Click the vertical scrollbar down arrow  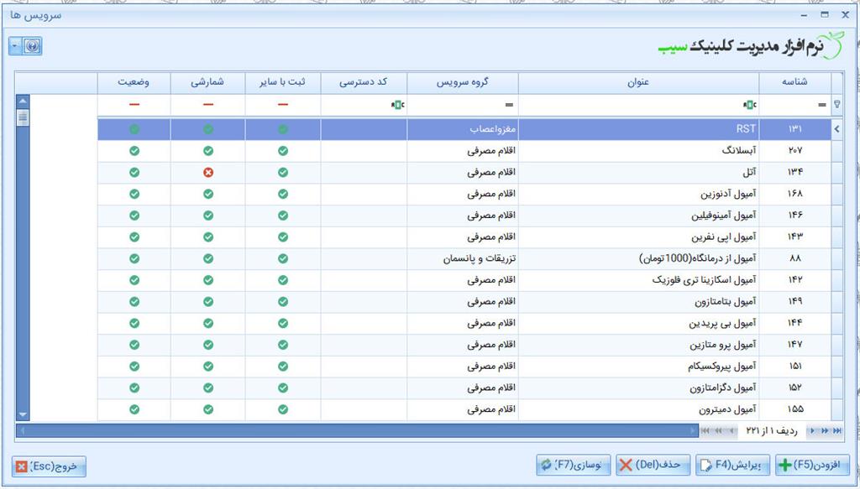(x=23, y=414)
